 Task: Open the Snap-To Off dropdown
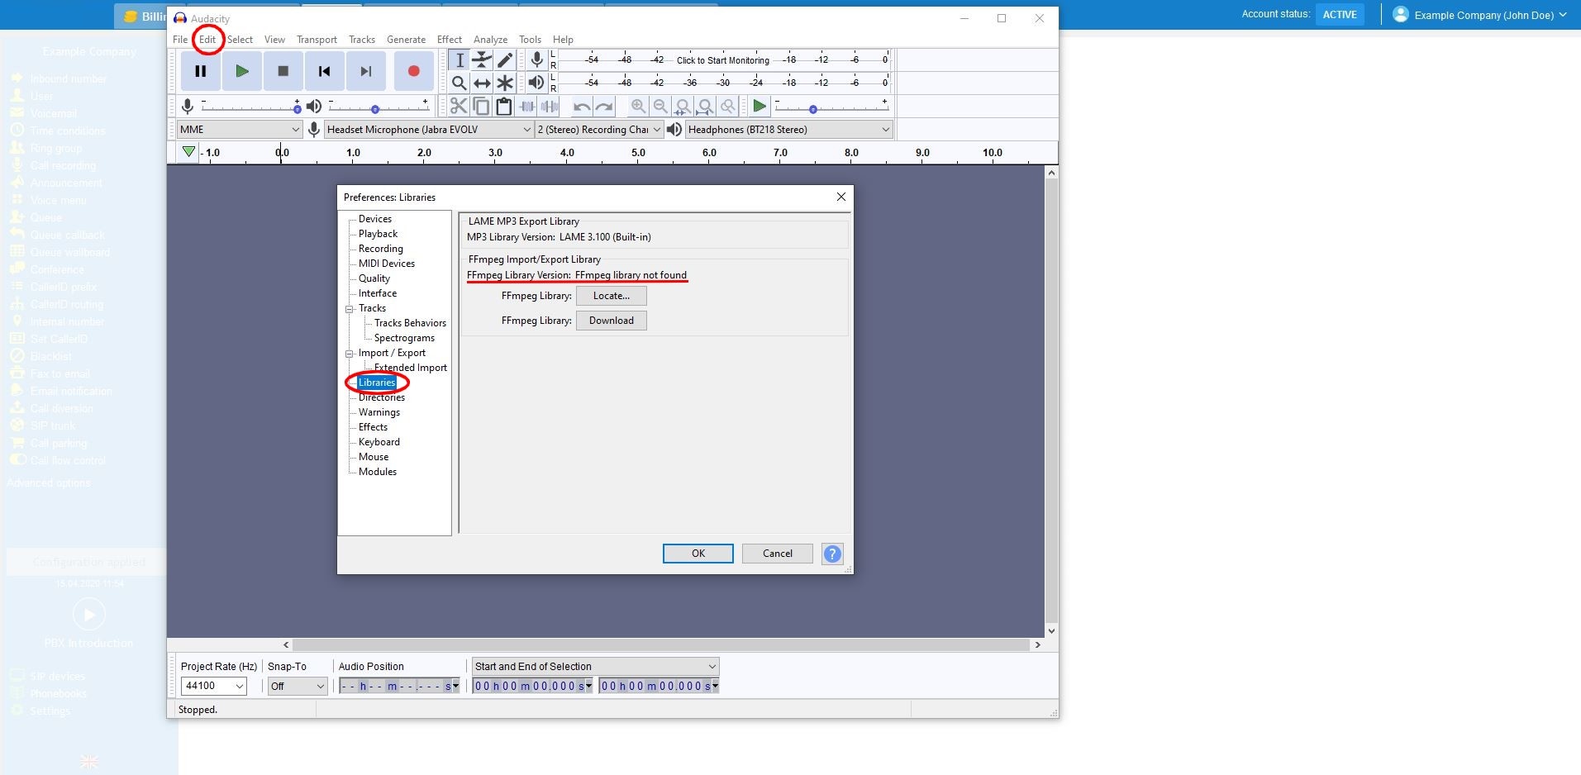(298, 686)
